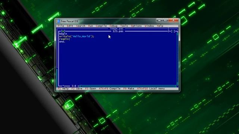The width and height of the screenshot is (239, 134).
Task: Open the Edit menu
Action: coord(70,26)
